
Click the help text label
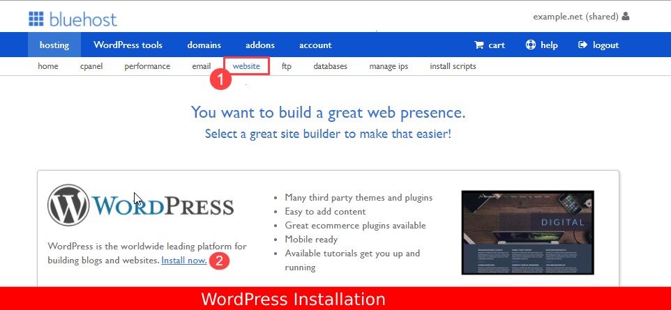click(549, 45)
